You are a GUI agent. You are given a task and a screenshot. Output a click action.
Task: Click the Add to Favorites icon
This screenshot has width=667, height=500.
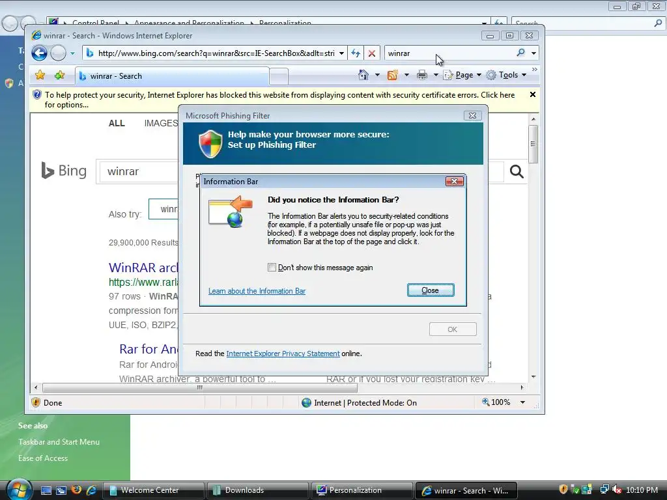pos(59,76)
